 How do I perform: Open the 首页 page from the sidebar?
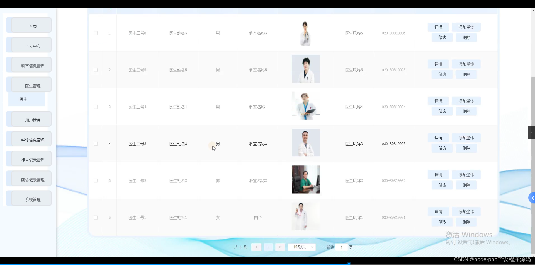(33, 26)
